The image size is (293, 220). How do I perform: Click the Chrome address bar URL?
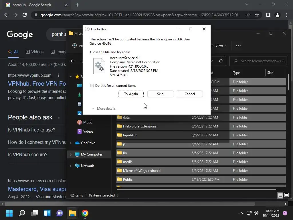click(140, 15)
